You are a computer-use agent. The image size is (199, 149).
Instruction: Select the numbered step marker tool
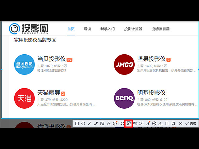click(115, 124)
